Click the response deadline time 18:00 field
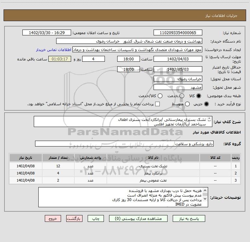The image size is (250, 242). [x=129, y=59]
